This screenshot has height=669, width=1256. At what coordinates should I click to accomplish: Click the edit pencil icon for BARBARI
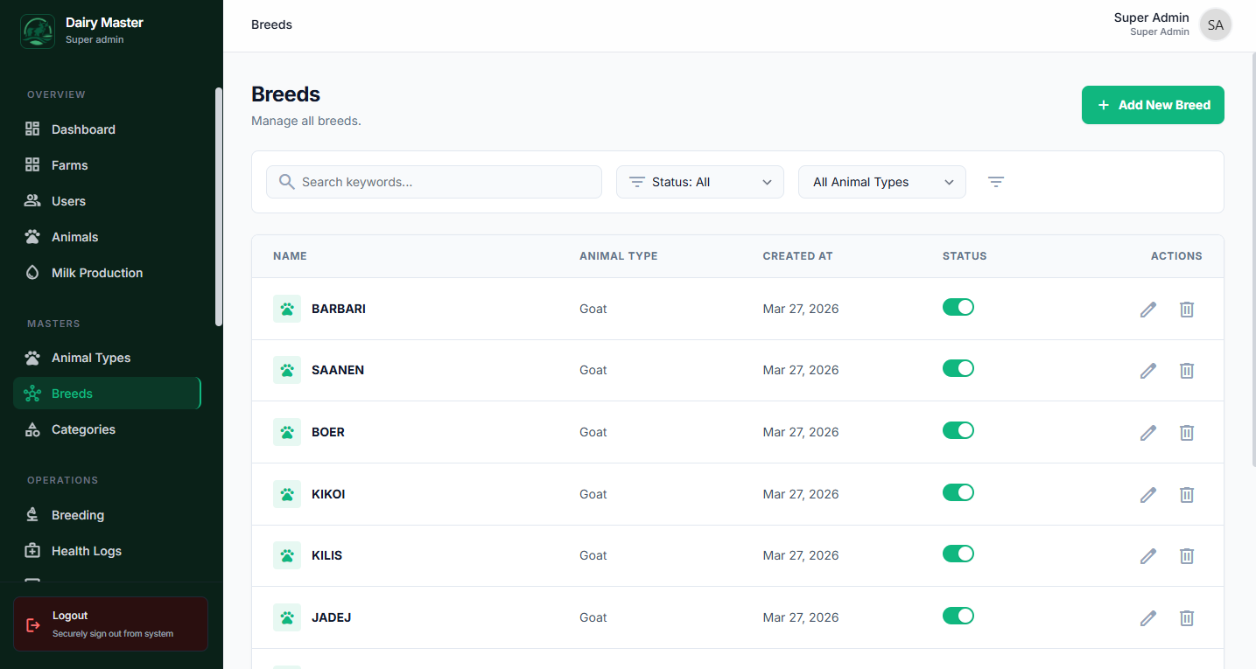pos(1148,309)
